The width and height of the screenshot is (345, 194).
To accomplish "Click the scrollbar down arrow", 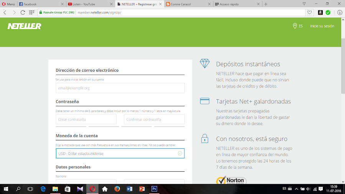I will point(343,182).
